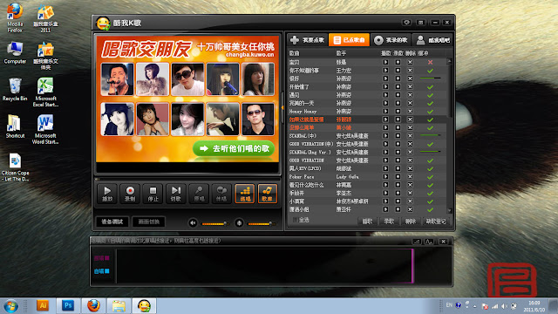Click the microphone icon beside mic slider
Image resolution: width=558 pixels, height=314 pixels.
(x=239, y=223)
